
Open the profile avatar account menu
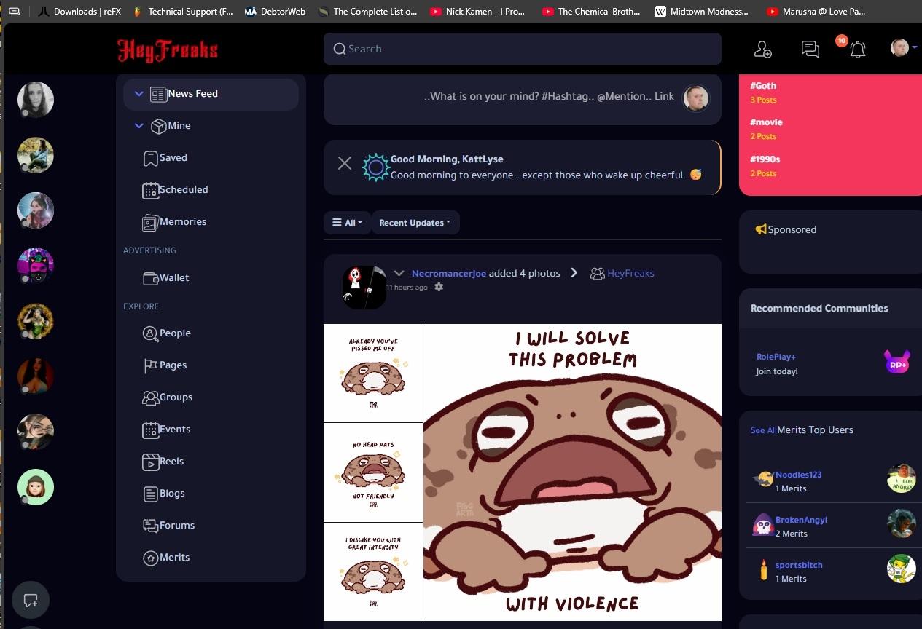point(902,48)
